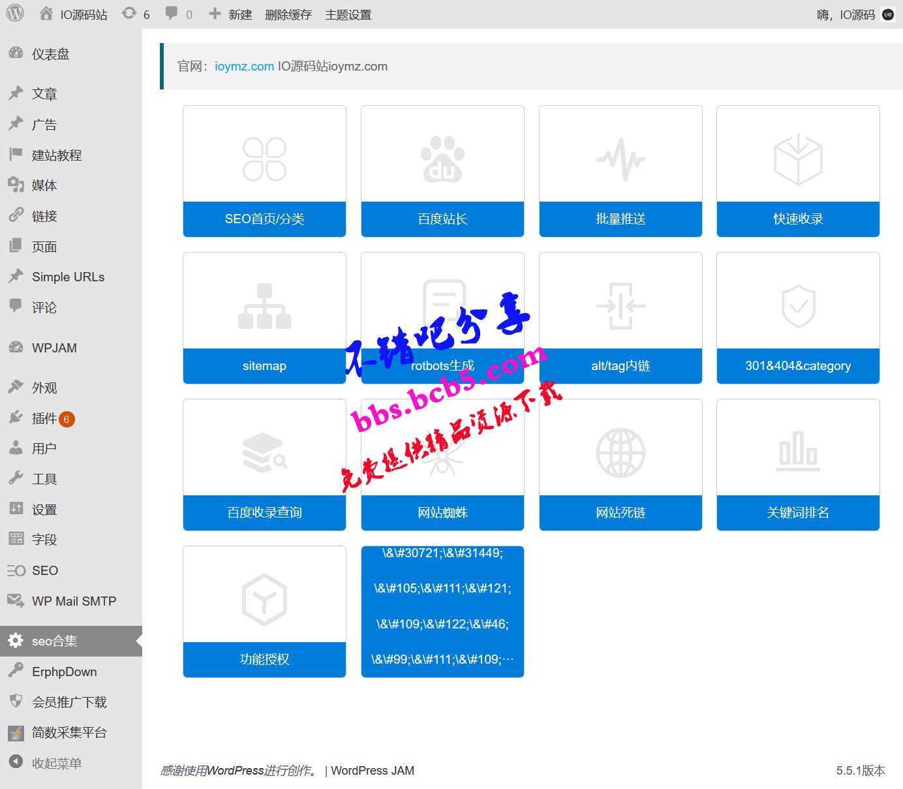Select seo合集 in the sidebar
This screenshot has height=789, width=903.
point(71,641)
